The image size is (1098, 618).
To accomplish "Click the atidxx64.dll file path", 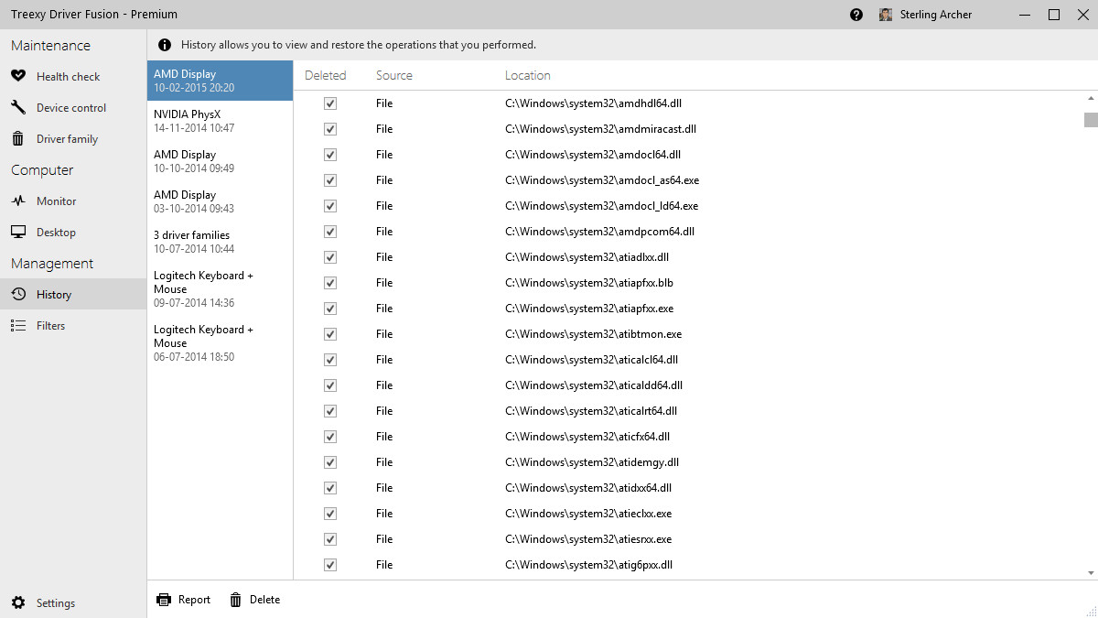I will tap(588, 488).
